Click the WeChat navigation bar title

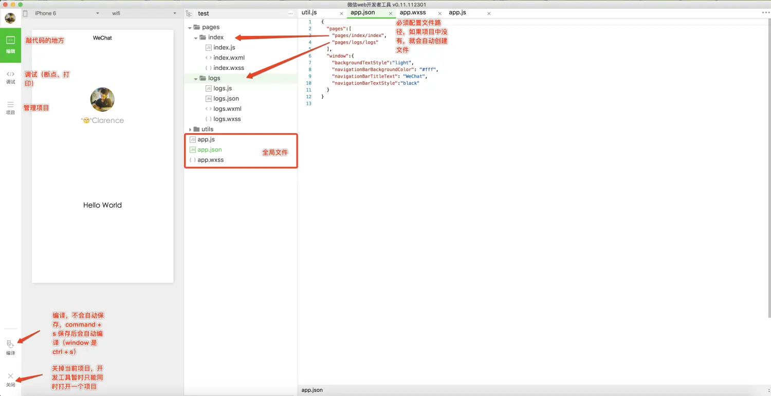coord(102,38)
